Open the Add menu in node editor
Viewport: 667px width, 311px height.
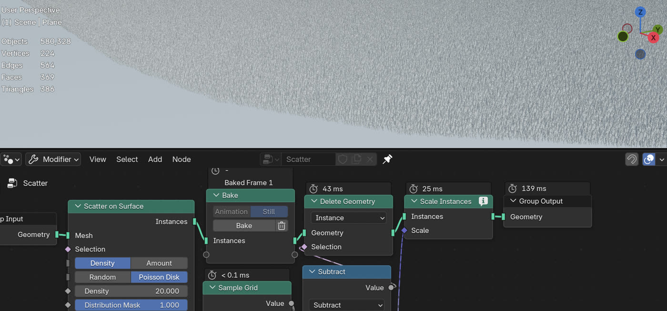tap(155, 160)
